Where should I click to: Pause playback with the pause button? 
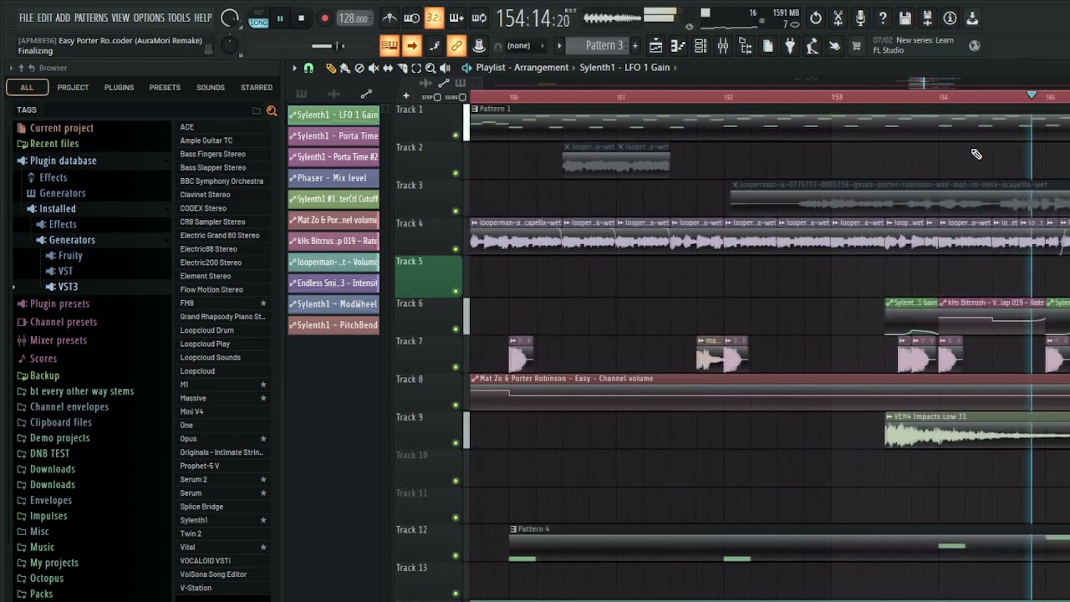point(280,18)
